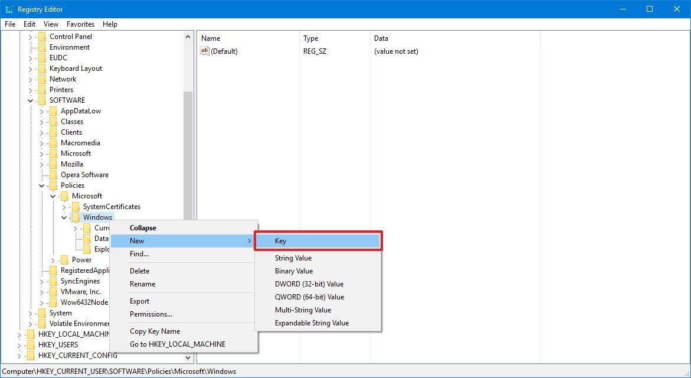Click the SystemCertificates folder icon
The width and height of the screenshot is (691, 378).
(77, 206)
